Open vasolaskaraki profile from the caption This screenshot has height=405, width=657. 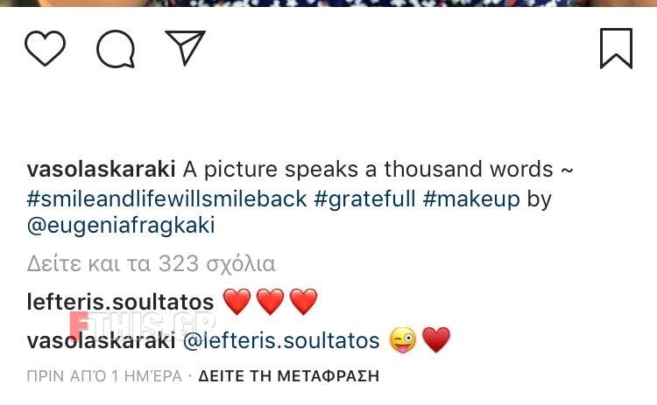click(x=101, y=170)
